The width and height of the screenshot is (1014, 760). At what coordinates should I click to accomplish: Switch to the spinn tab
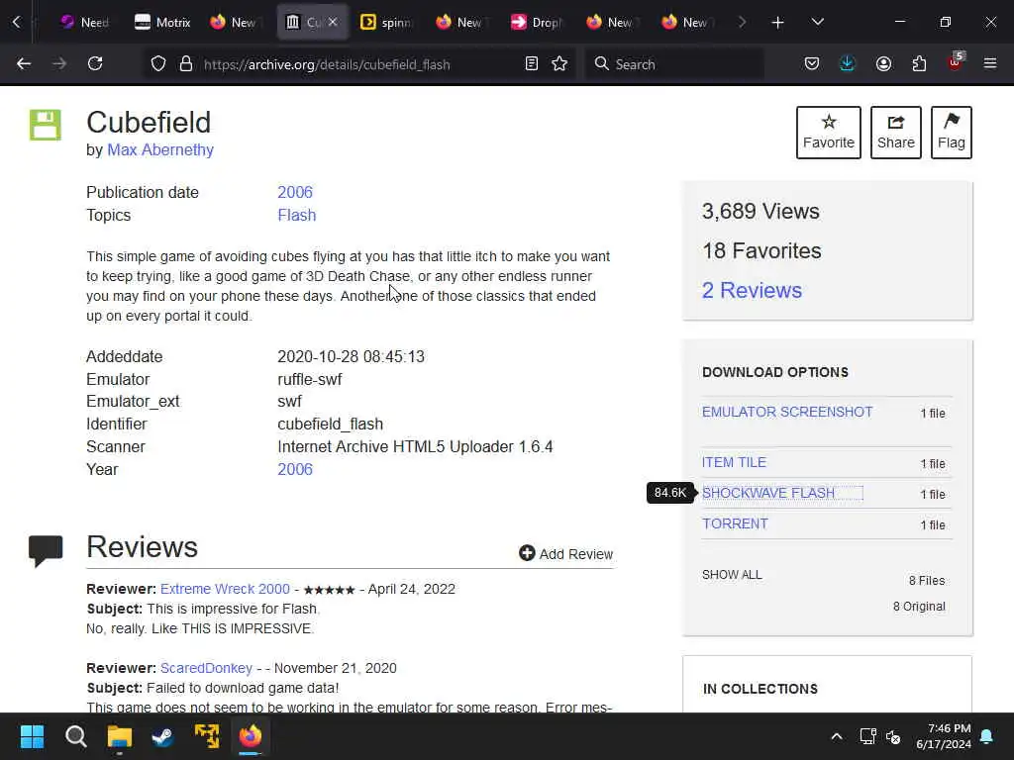pyautogui.click(x=386, y=23)
